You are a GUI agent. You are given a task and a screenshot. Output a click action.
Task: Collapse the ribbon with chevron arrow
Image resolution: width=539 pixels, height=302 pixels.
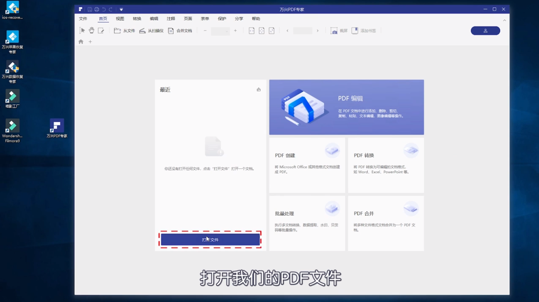(x=505, y=20)
